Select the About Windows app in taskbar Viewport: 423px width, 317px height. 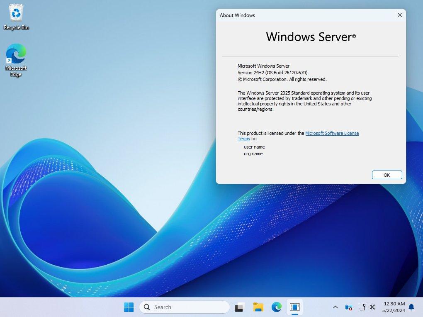click(x=295, y=307)
